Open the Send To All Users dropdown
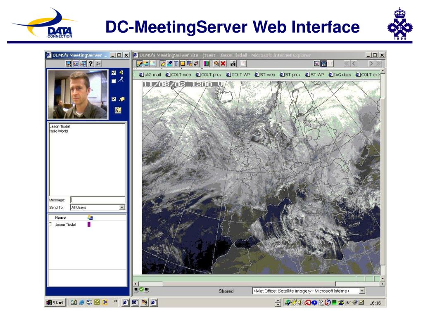The height and width of the screenshot is (317, 423). [122, 207]
